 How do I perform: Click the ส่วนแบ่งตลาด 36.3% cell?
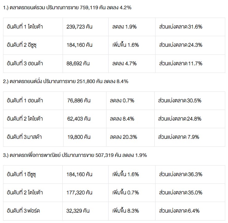coord(180,174)
